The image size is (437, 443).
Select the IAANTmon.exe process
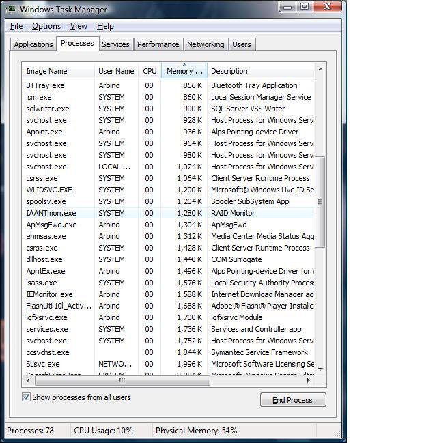point(168,213)
